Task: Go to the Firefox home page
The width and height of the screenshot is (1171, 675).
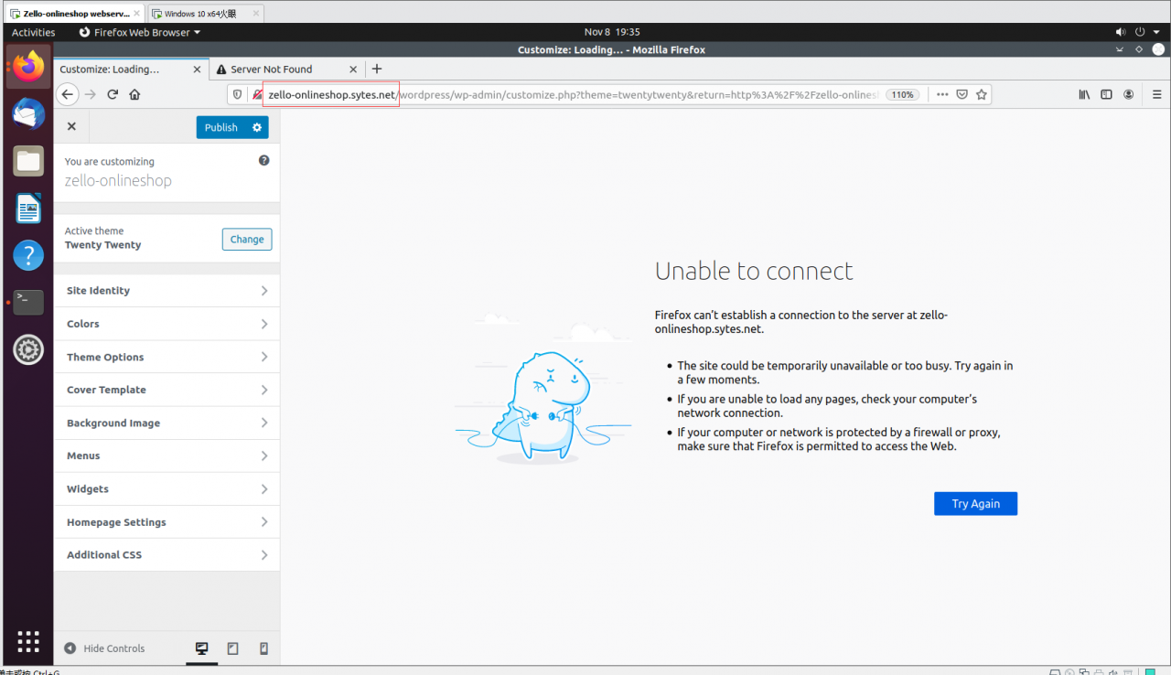Action: coord(134,94)
